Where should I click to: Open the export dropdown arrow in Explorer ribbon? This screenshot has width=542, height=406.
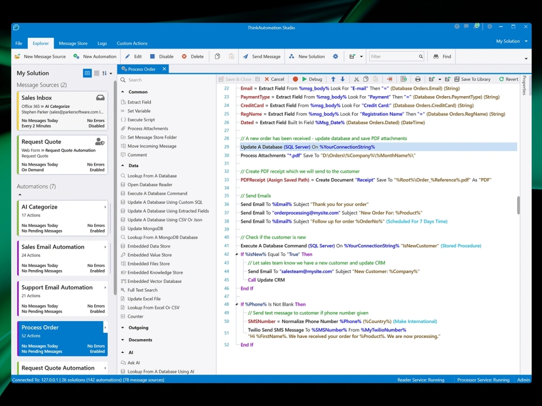click(361, 57)
